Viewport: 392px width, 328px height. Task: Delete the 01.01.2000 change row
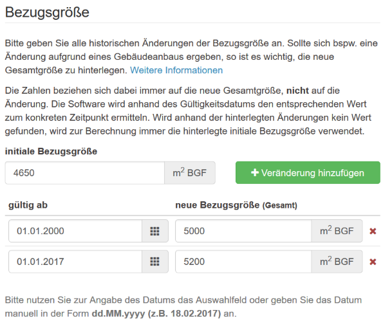pyautogui.click(x=373, y=231)
